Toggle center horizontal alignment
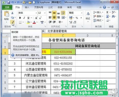Screen dimensions: 119x97 [x=54, y=17]
